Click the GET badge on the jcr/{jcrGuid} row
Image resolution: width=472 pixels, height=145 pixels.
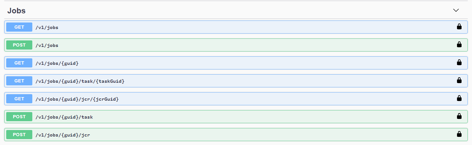coord(19,99)
